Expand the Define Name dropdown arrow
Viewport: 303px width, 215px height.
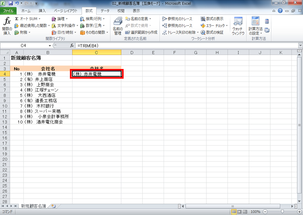point(150,19)
